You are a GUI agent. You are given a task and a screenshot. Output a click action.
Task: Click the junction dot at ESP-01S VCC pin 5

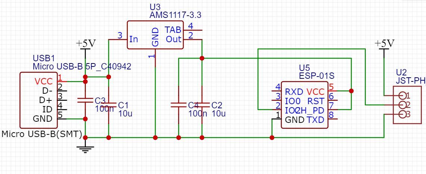[x=351, y=91]
